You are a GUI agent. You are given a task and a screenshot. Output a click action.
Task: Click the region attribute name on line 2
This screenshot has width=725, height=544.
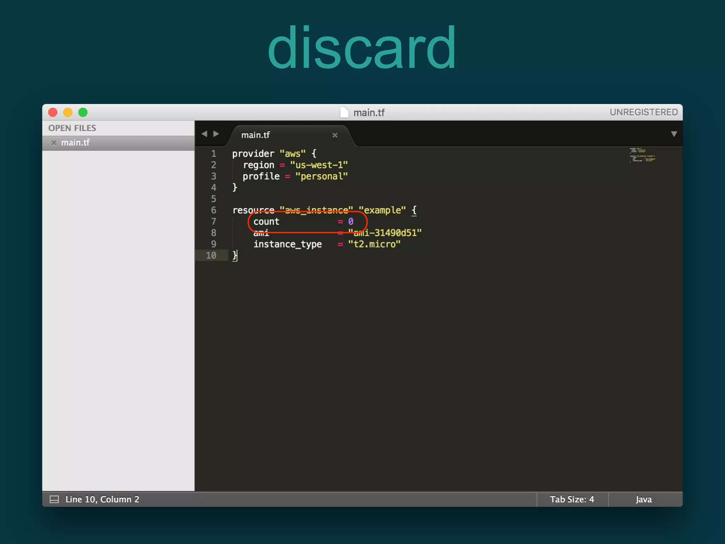coord(258,165)
